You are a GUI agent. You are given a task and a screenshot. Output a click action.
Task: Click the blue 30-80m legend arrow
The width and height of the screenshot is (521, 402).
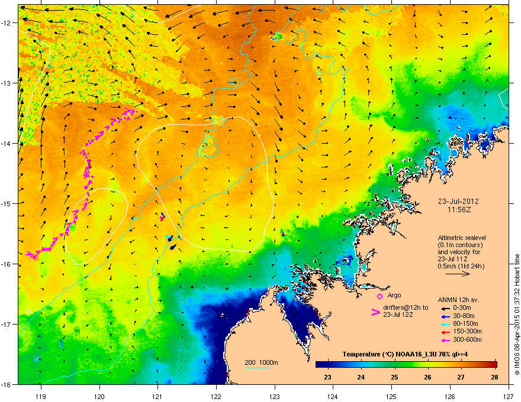click(x=446, y=316)
